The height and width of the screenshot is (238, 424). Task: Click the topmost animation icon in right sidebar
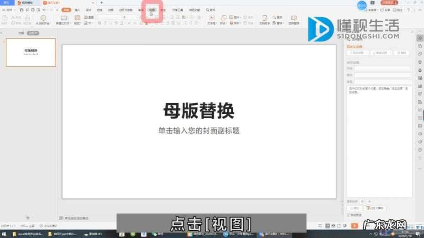click(x=420, y=38)
